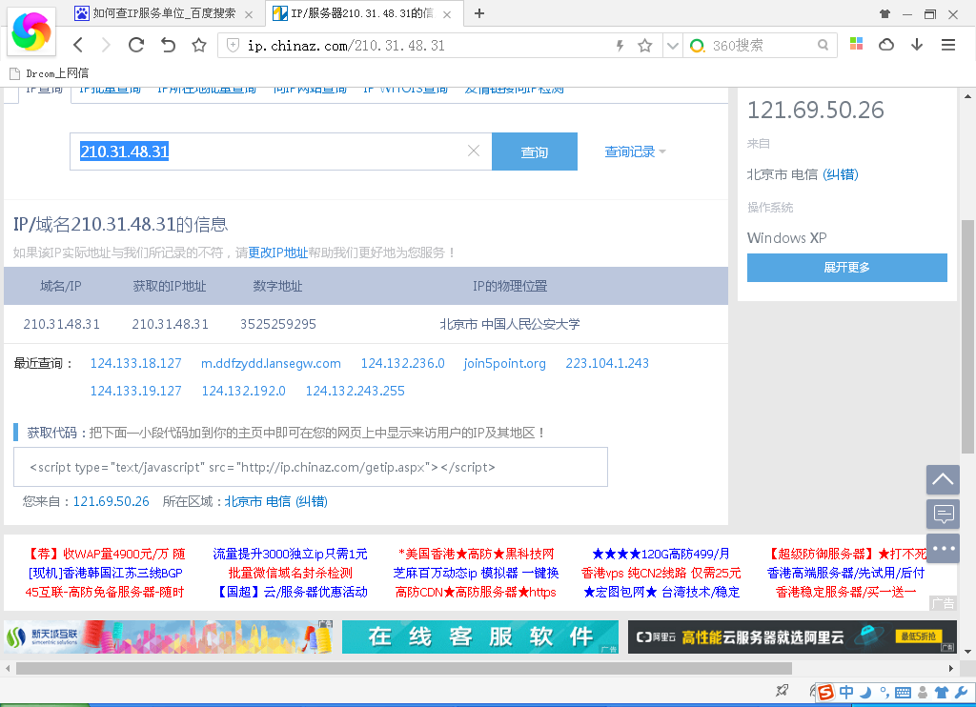Viewport: 976px width, 707px height.
Task: Close the Baidu search tab
Action: pyautogui.click(x=249, y=14)
